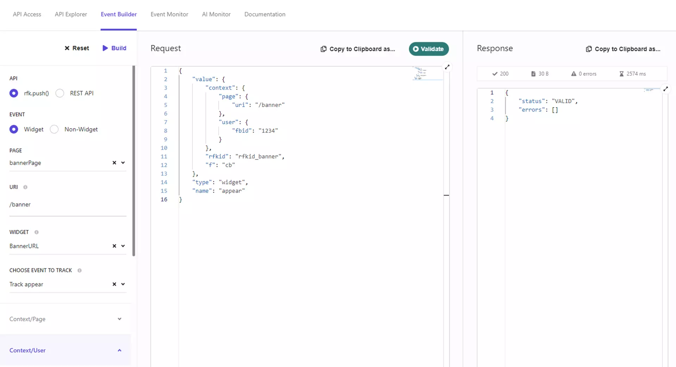Screen dimensions: 676x367
Task: Clear the bannerPage selection
Action: [x=114, y=163]
